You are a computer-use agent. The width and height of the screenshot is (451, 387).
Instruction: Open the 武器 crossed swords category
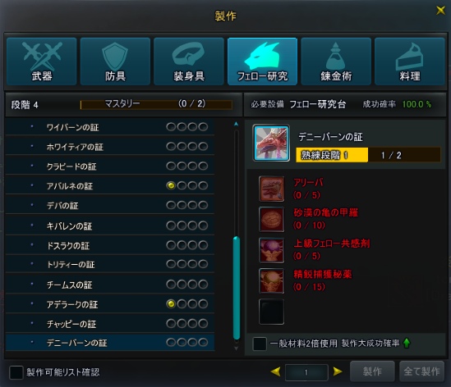[42, 61]
